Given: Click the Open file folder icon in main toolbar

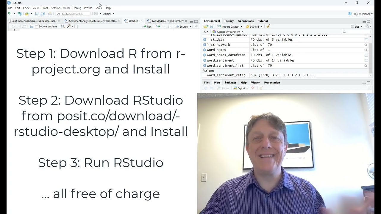Looking at the screenshot, I should (27, 14).
